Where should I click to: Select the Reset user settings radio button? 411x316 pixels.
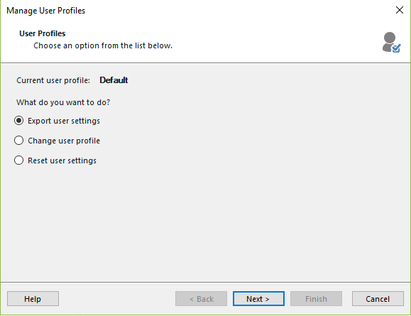(19, 160)
